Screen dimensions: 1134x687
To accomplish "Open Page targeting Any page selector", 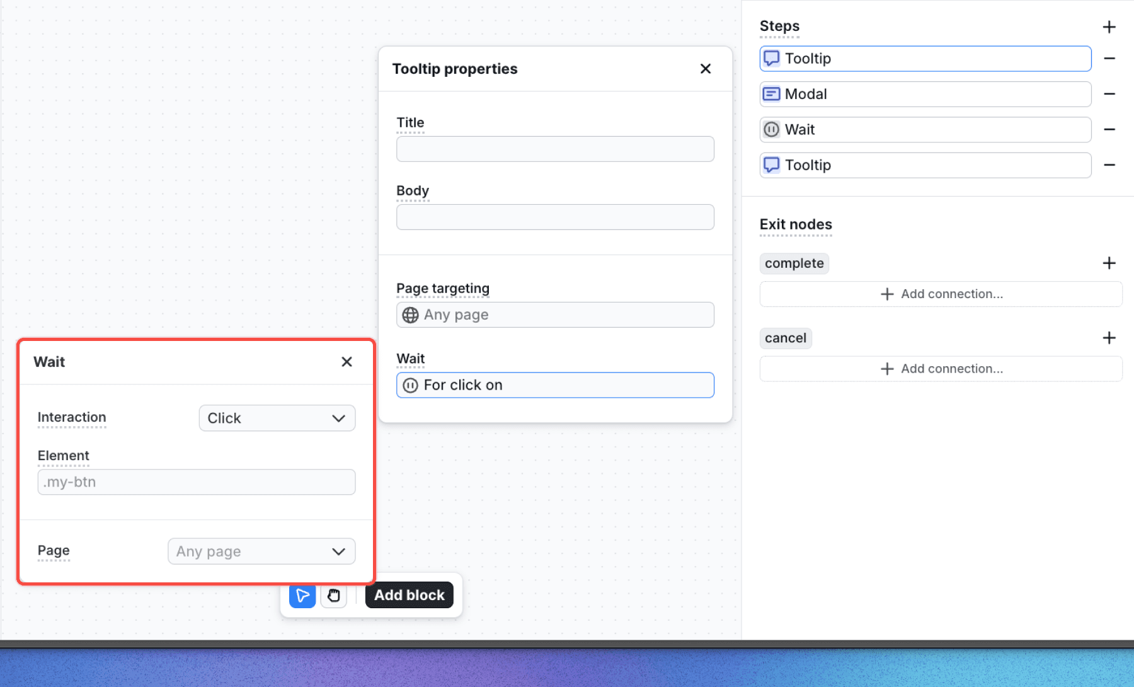I will [x=554, y=315].
